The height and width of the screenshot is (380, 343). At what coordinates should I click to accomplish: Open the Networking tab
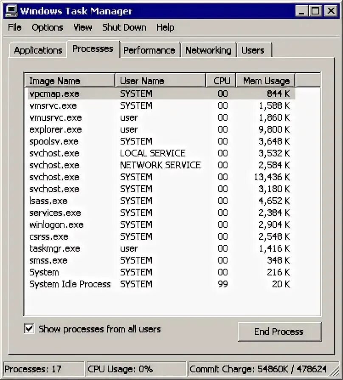click(x=208, y=50)
